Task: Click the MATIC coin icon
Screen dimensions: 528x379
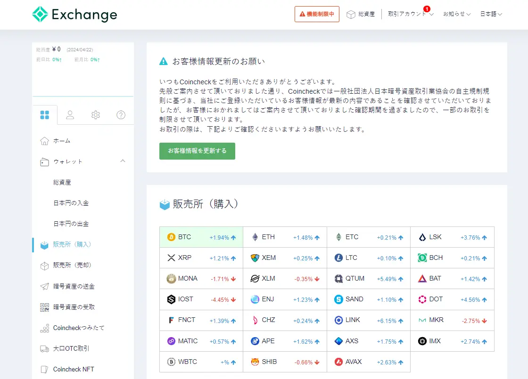Action: [171, 341]
